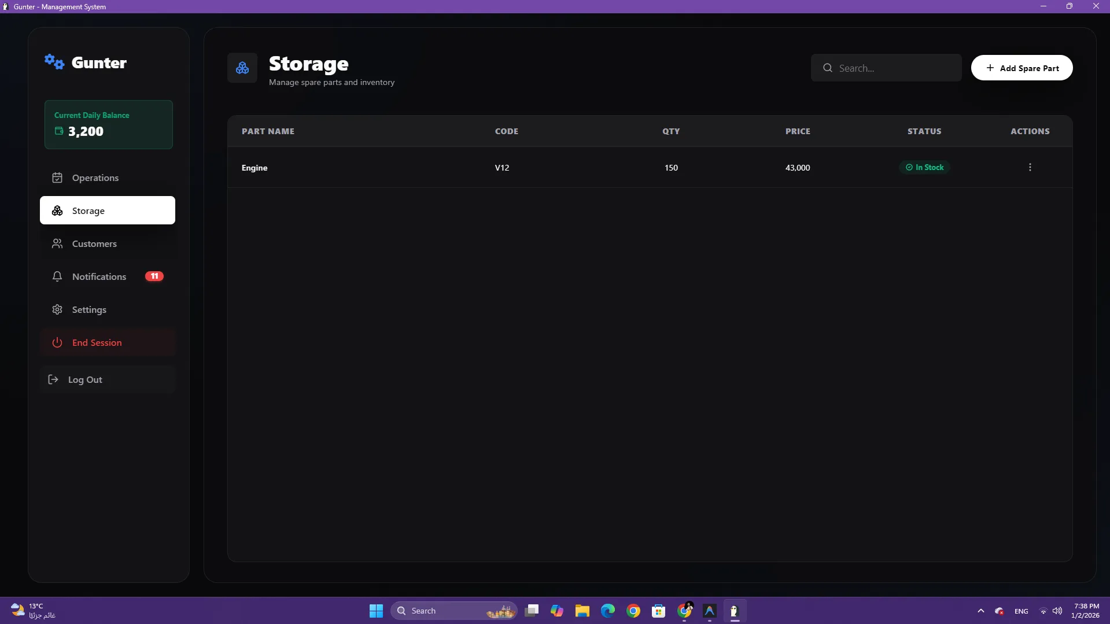Open File Explorer from the taskbar
This screenshot has height=624, width=1110.
[x=582, y=611]
